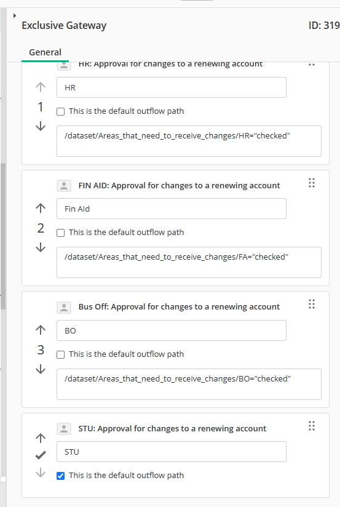This screenshot has height=507, width=340.
Task: Check default outflow path for BO
Action: coord(60,354)
